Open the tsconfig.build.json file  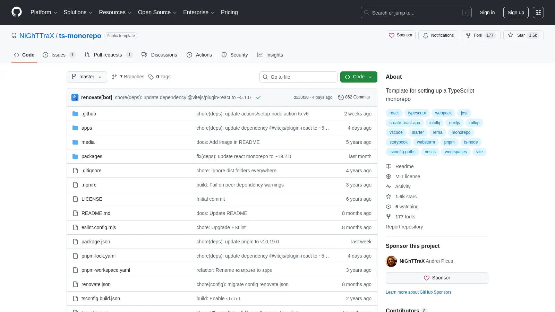coord(101,298)
